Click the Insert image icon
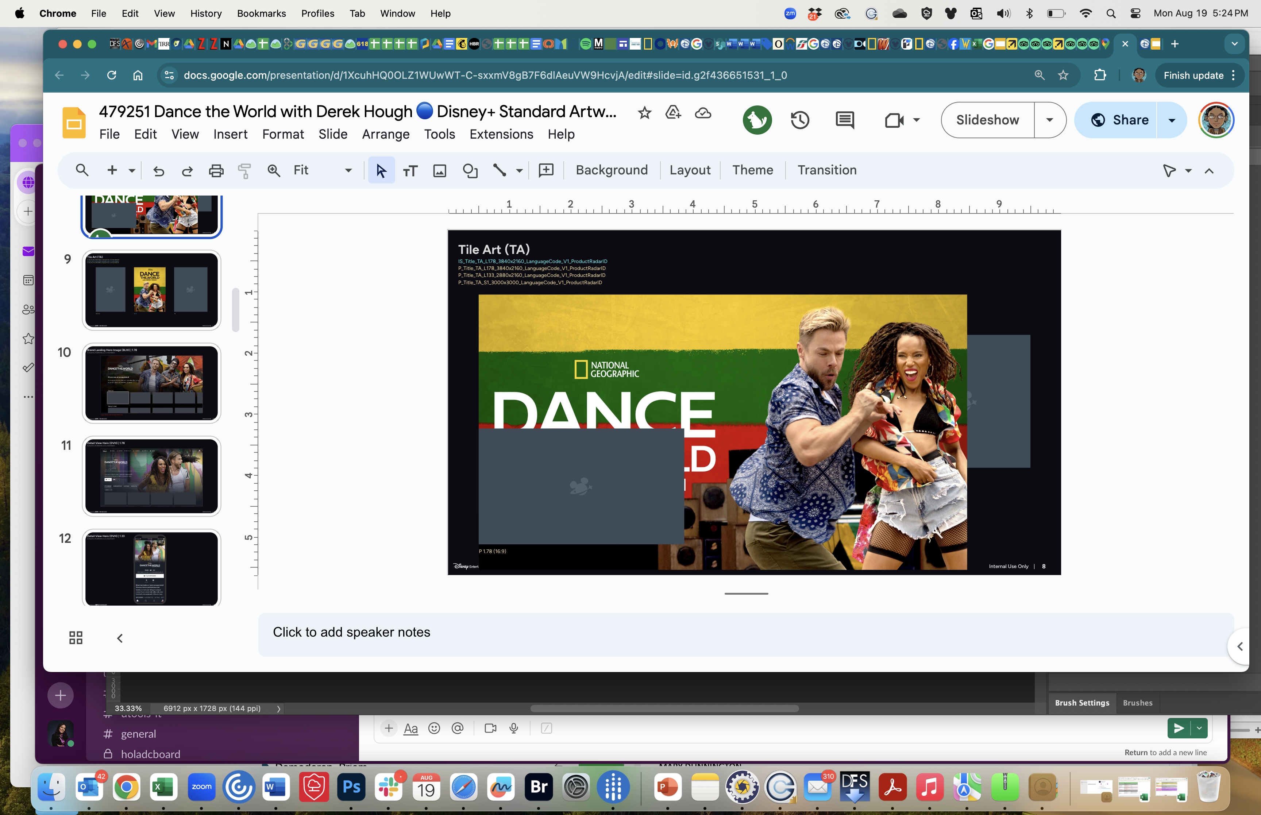This screenshot has width=1261, height=815. point(440,170)
